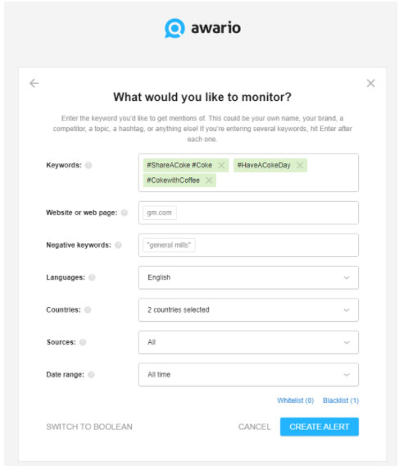
Task: Open the Blacklist (1) link
Action: 341,400
